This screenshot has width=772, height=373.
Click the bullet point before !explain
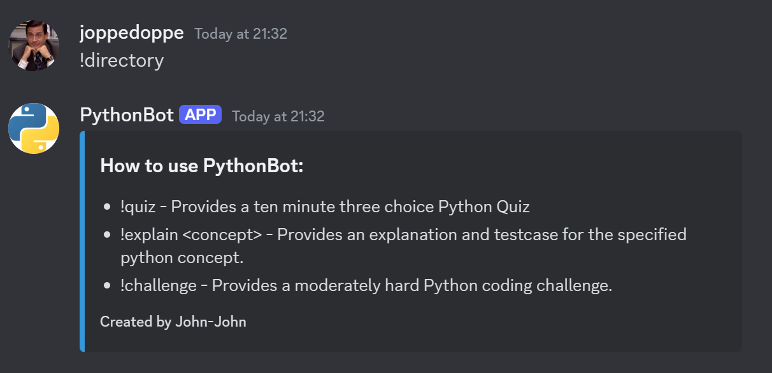coord(108,235)
